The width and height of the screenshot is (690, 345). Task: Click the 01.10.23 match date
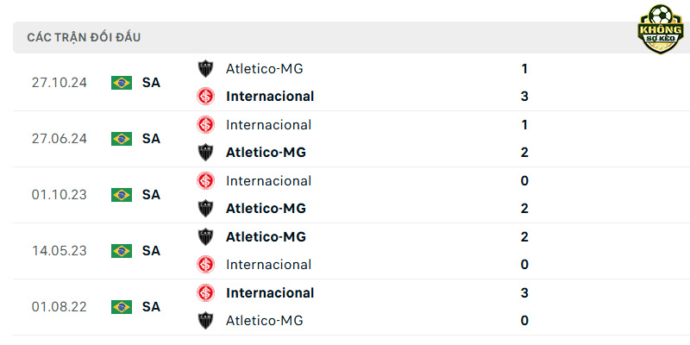pyautogui.click(x=59, y=195)
